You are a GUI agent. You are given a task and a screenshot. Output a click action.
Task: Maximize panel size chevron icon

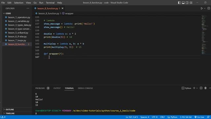tap(210, 88)
